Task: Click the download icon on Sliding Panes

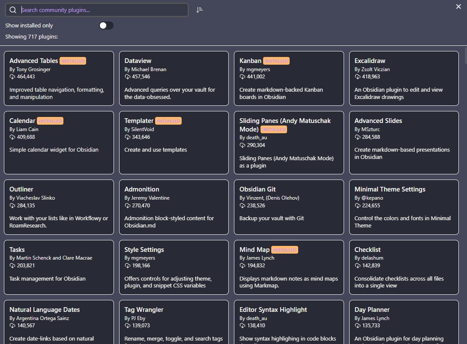Action: [x=242, y=145]
